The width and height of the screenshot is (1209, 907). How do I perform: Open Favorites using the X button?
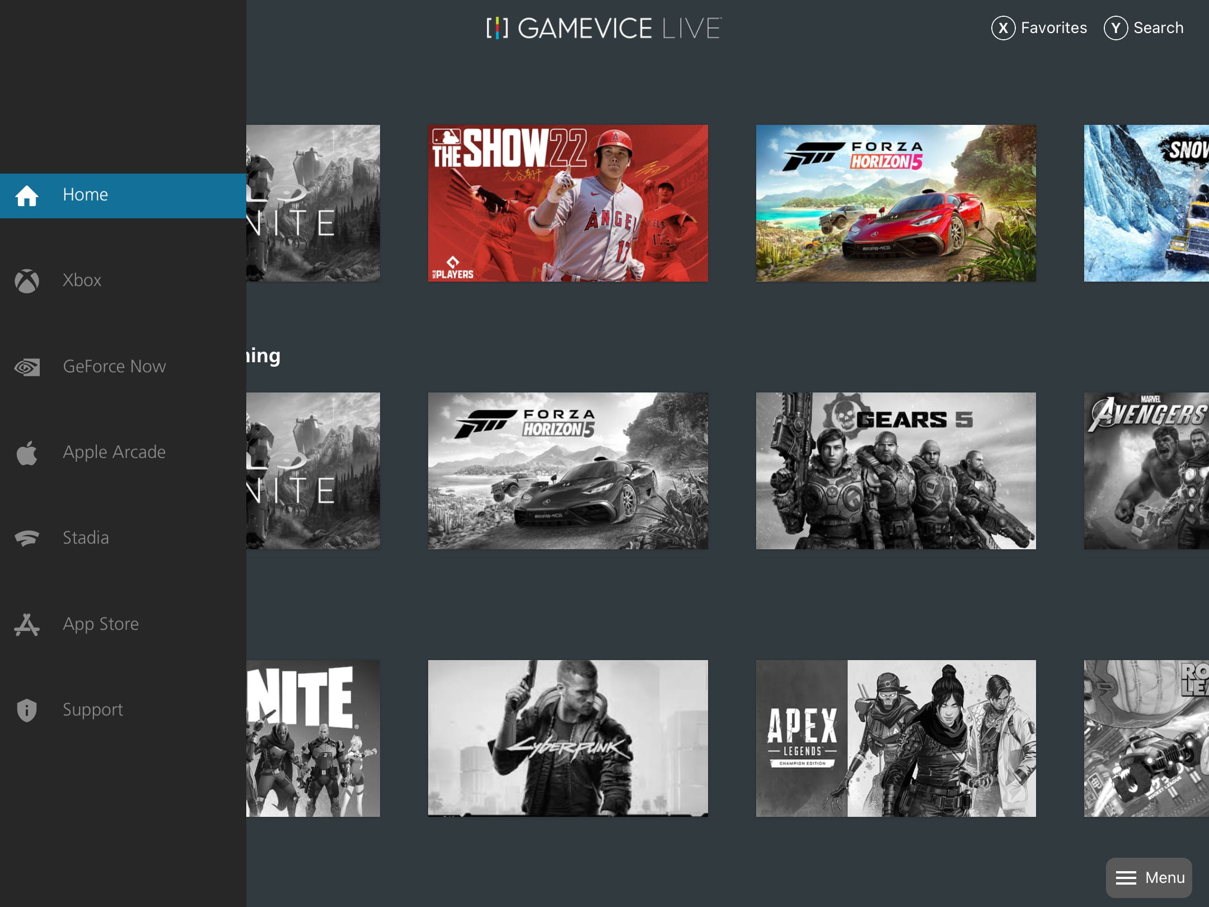click(1004, 27)
